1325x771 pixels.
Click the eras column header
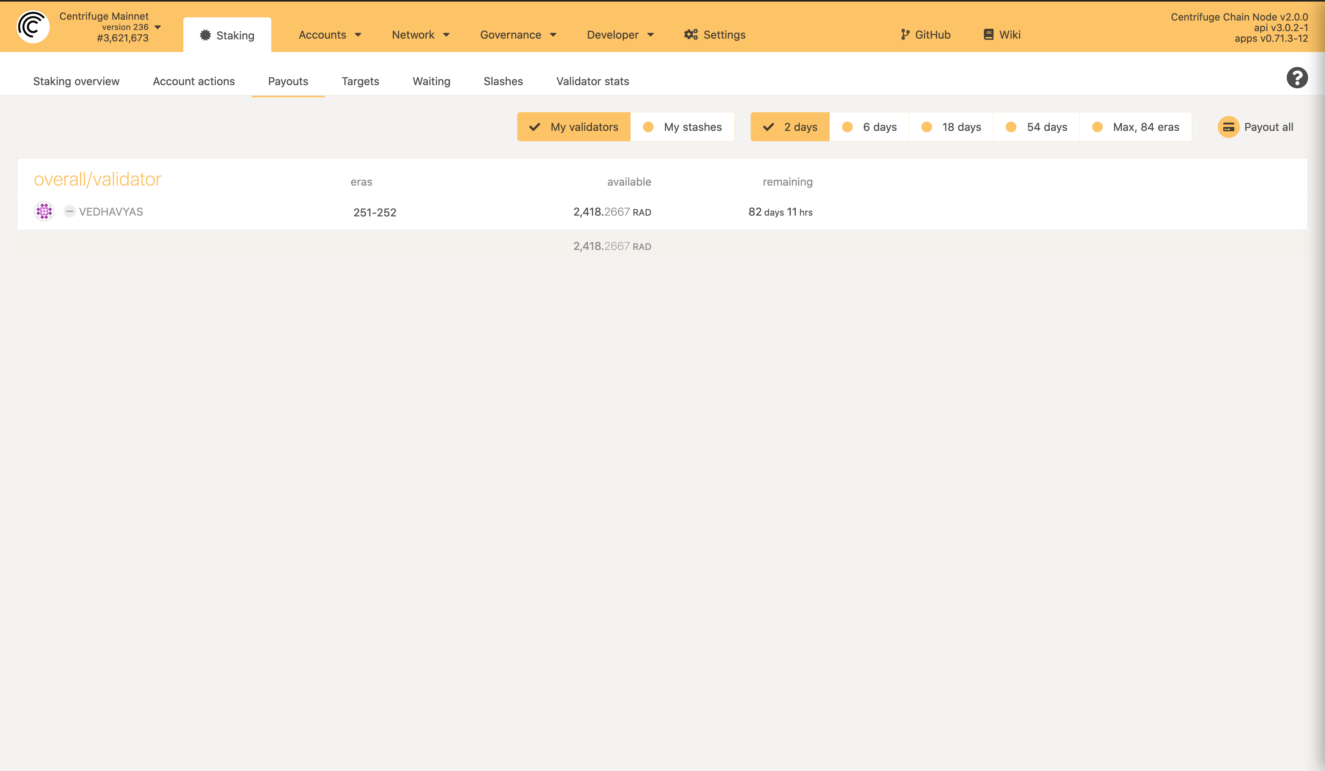pos(361,182)
